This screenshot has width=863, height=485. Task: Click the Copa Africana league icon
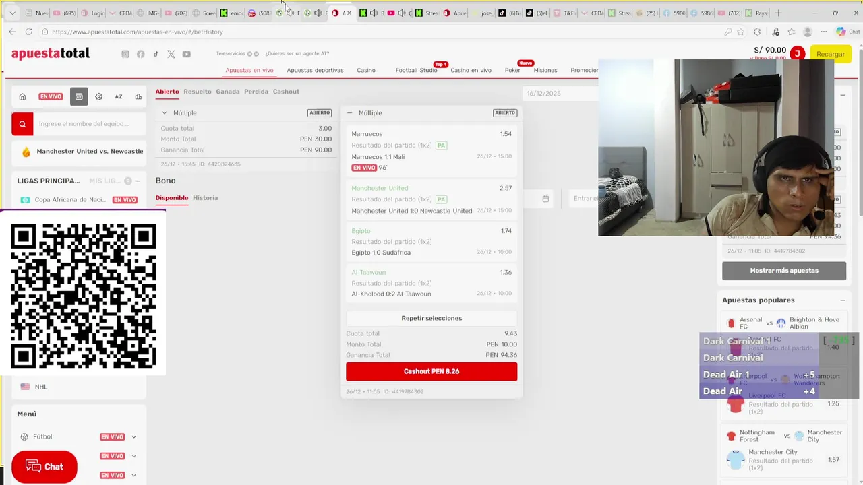click(x=25, y=200)
